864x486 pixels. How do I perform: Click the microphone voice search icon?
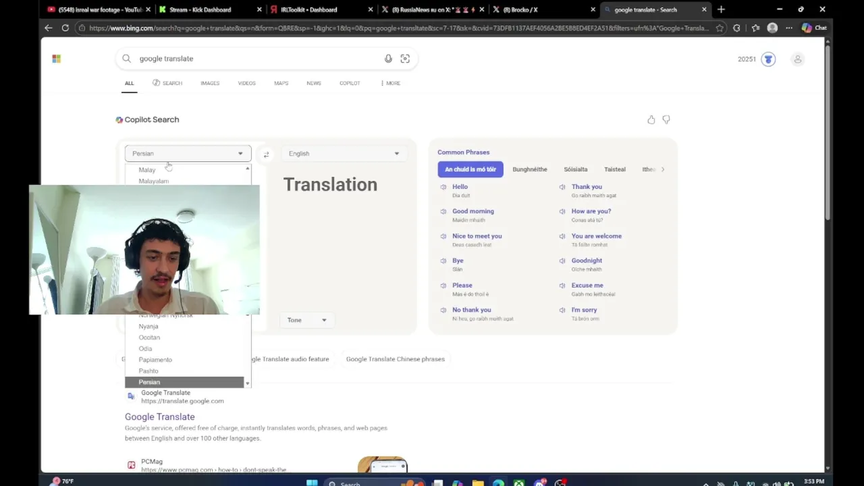coord(388,59)
